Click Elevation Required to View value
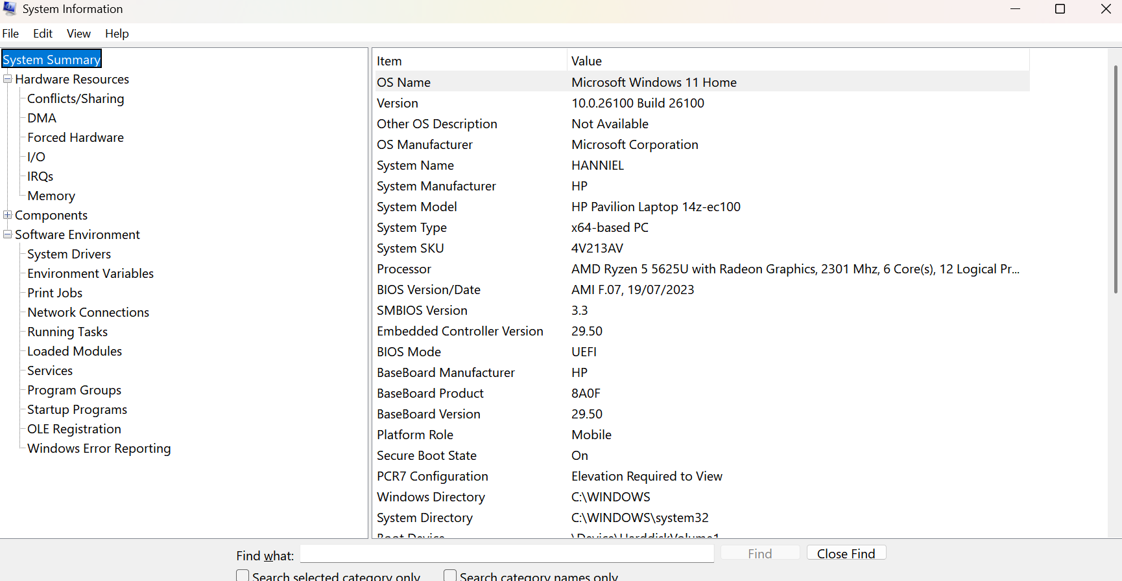 pos(647,476)
